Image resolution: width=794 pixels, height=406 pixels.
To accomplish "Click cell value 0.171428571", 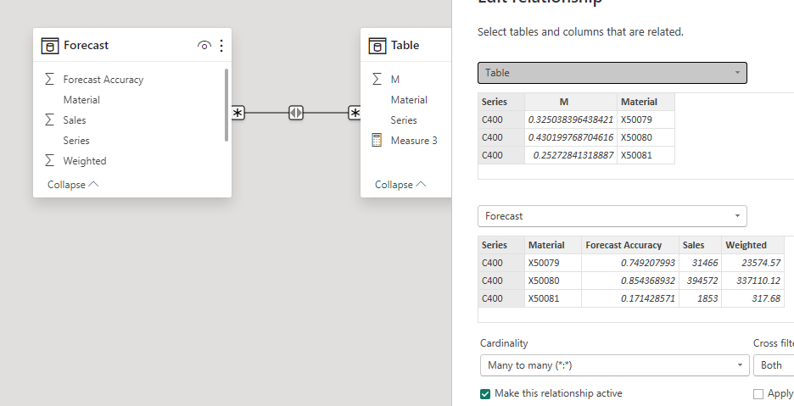I will [x=630, y=298].
